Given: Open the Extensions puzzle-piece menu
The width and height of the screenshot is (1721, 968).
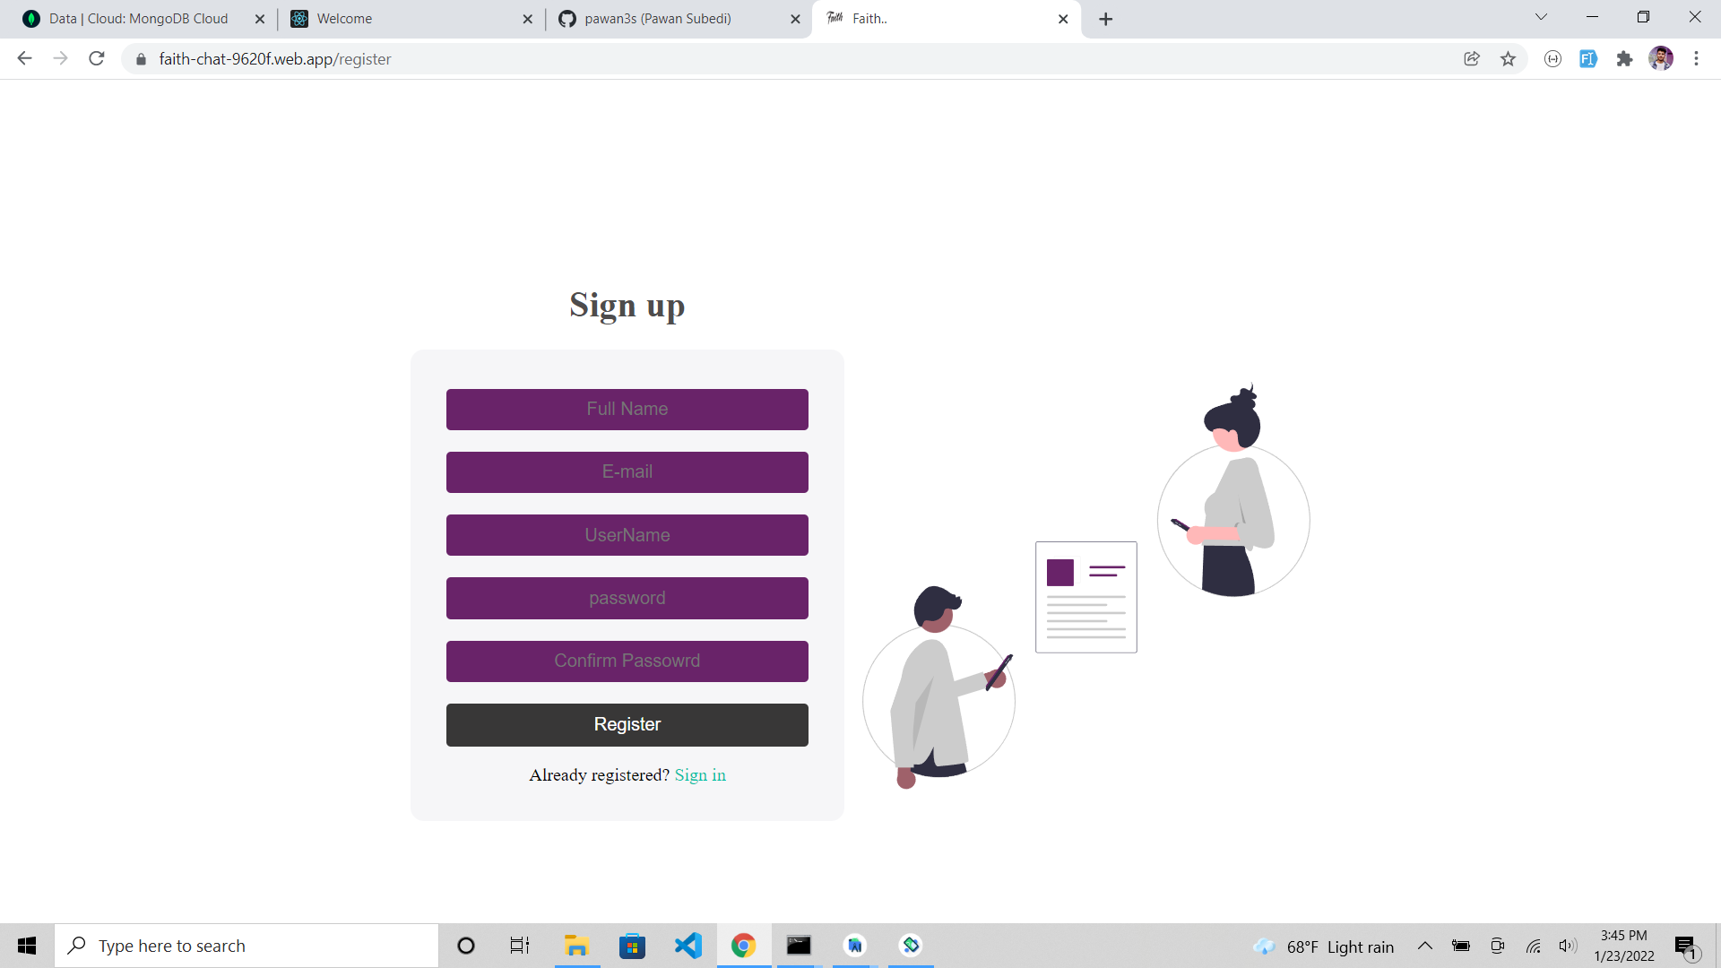Looking at the screenshot, I should tap(1625, 58).
